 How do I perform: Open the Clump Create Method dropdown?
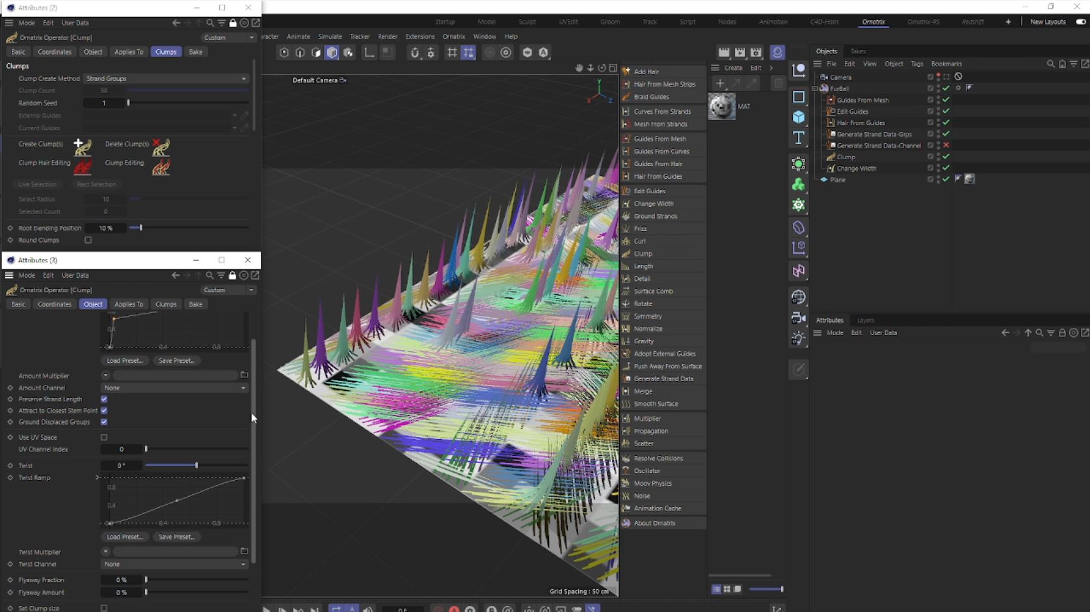pyautogui.click(x=166, y=79)
